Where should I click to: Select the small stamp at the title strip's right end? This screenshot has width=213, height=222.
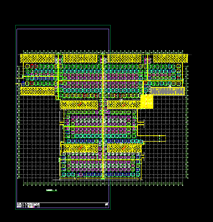(106, 204)
